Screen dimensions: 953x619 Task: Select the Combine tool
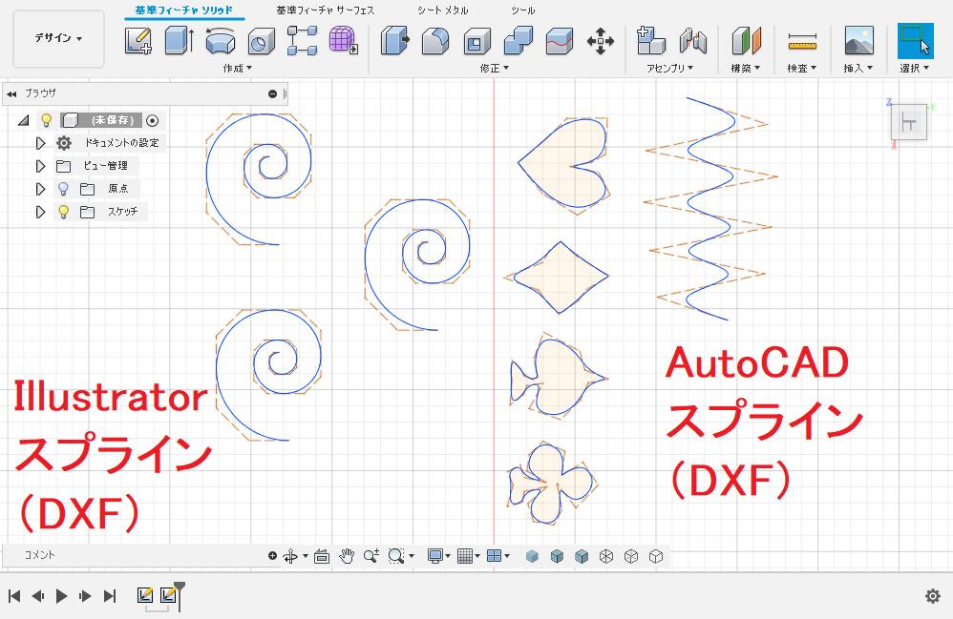[519, 41]
